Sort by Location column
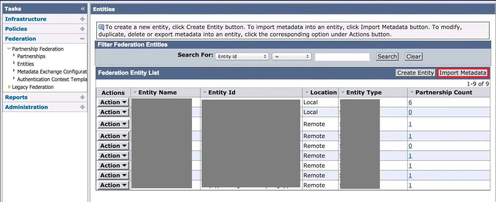 323,92
